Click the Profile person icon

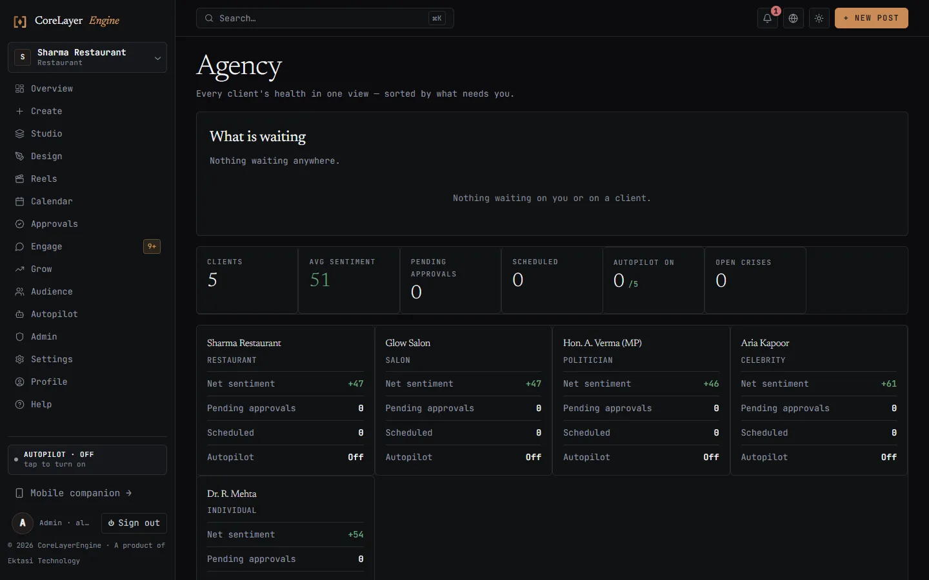19,382
